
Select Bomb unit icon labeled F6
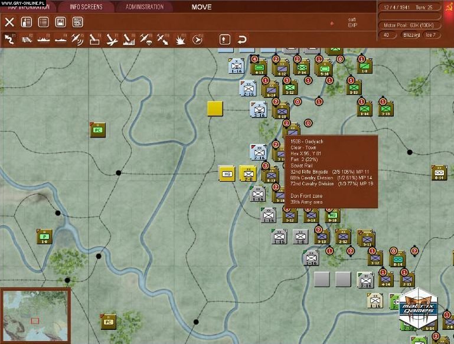pos(94,39)
